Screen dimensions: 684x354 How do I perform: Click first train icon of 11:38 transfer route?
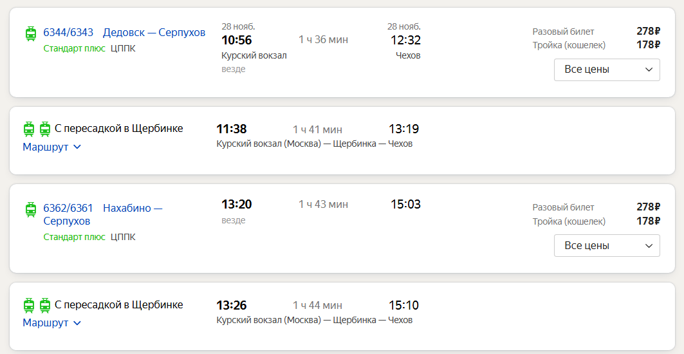(x=29, y=129)
